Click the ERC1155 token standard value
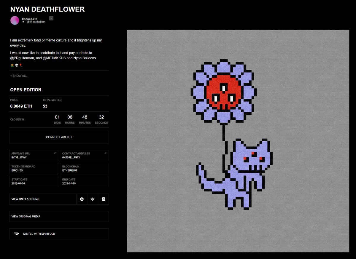The height and width of the screenshot is (259, 356). click(17, 170)
